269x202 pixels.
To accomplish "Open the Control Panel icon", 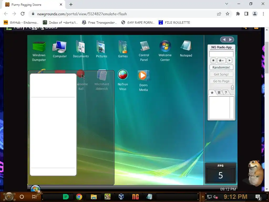I will (144, 51).
